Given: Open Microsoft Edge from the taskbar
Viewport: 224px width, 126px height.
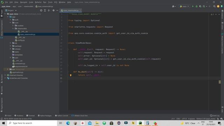Looking at the screenshot, I should point(68,123).
